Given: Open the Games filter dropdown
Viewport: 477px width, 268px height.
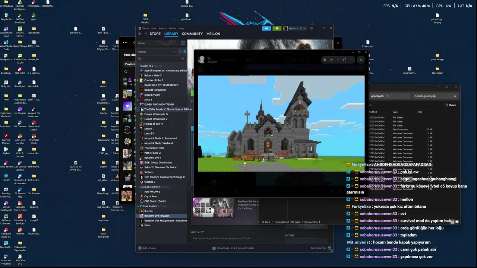Looking at the screenshot, I should 157,52.
